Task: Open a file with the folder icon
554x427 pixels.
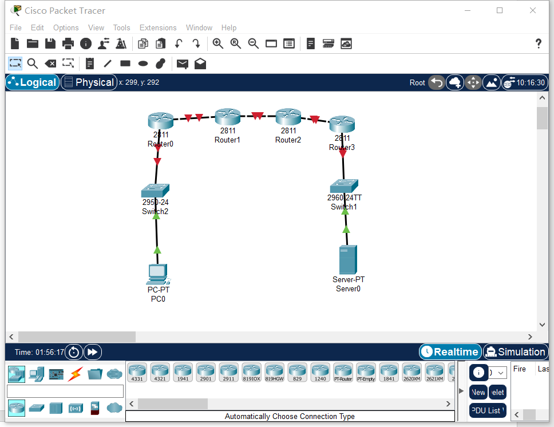Action: 33,44
